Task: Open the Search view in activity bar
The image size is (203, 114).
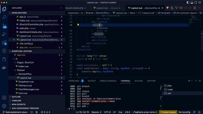Action: [x=4, y=17]
